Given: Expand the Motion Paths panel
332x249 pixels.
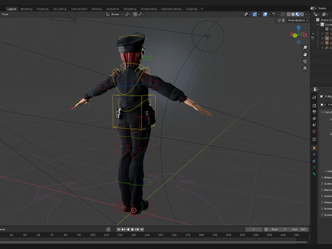Looking at the screenshot, I should coord(326,190).
